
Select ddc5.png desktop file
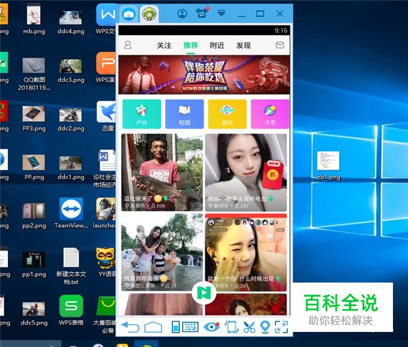34,314
